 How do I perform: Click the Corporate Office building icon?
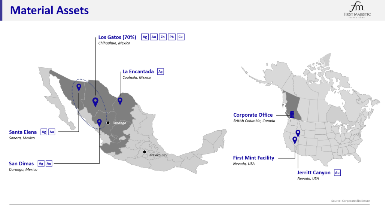pos(292,114)
